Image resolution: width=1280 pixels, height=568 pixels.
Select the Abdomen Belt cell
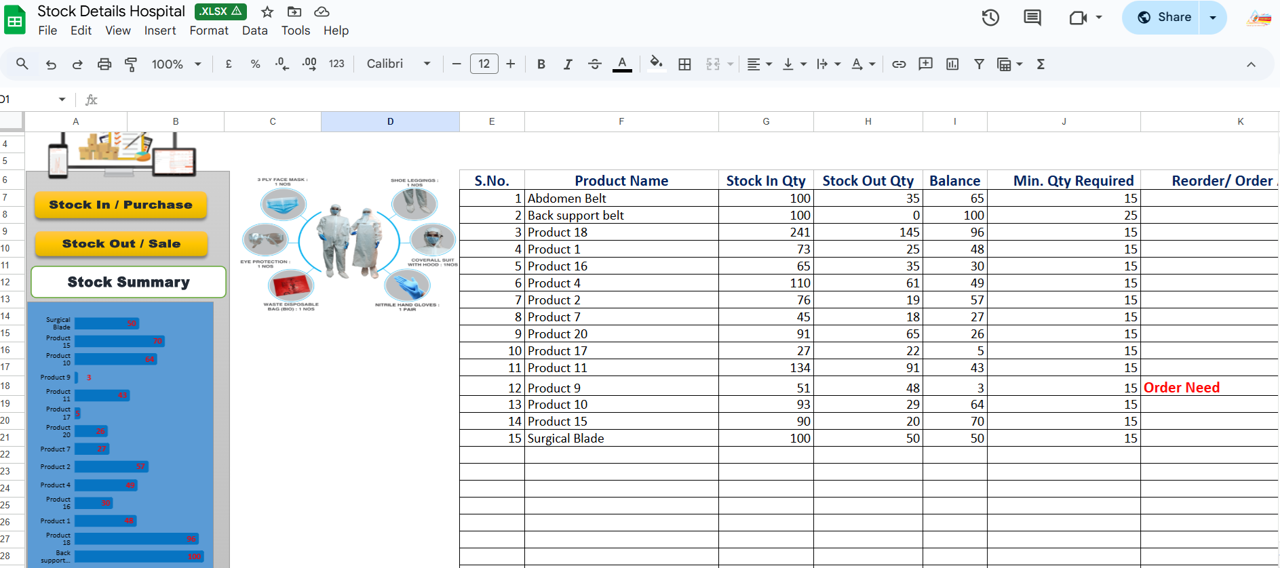pos(621,199)
